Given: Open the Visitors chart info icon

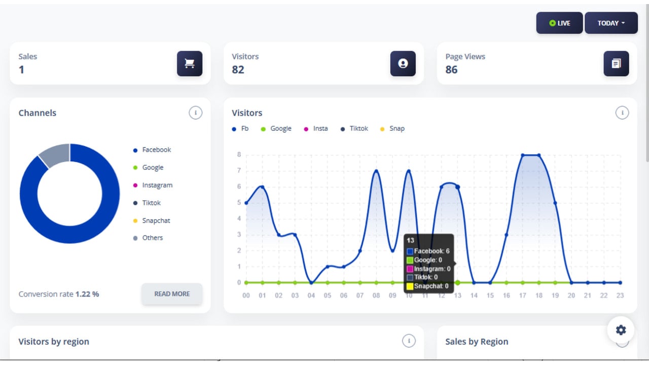Looking at the screenshot, I should pos(622,113).
